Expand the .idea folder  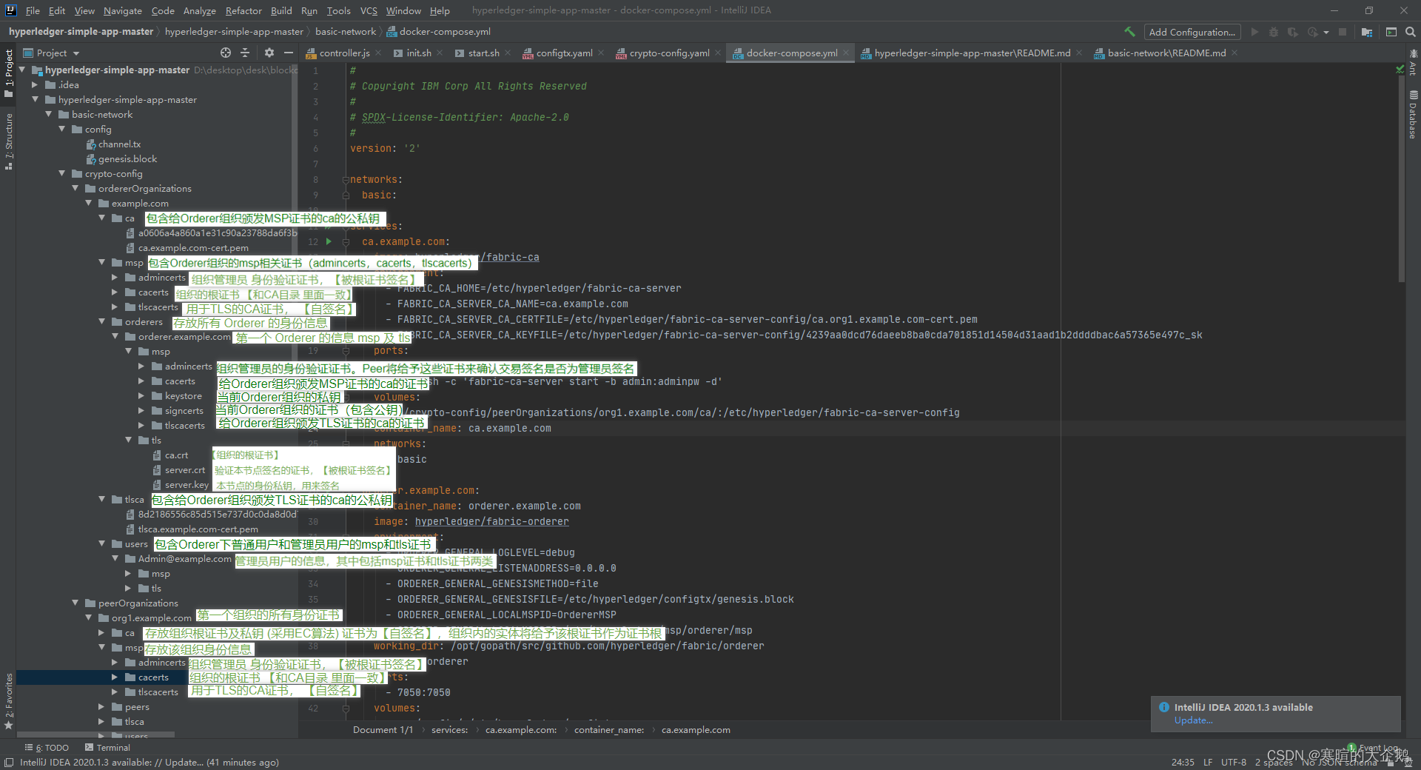pyautogui.click(x=35, y=84)
